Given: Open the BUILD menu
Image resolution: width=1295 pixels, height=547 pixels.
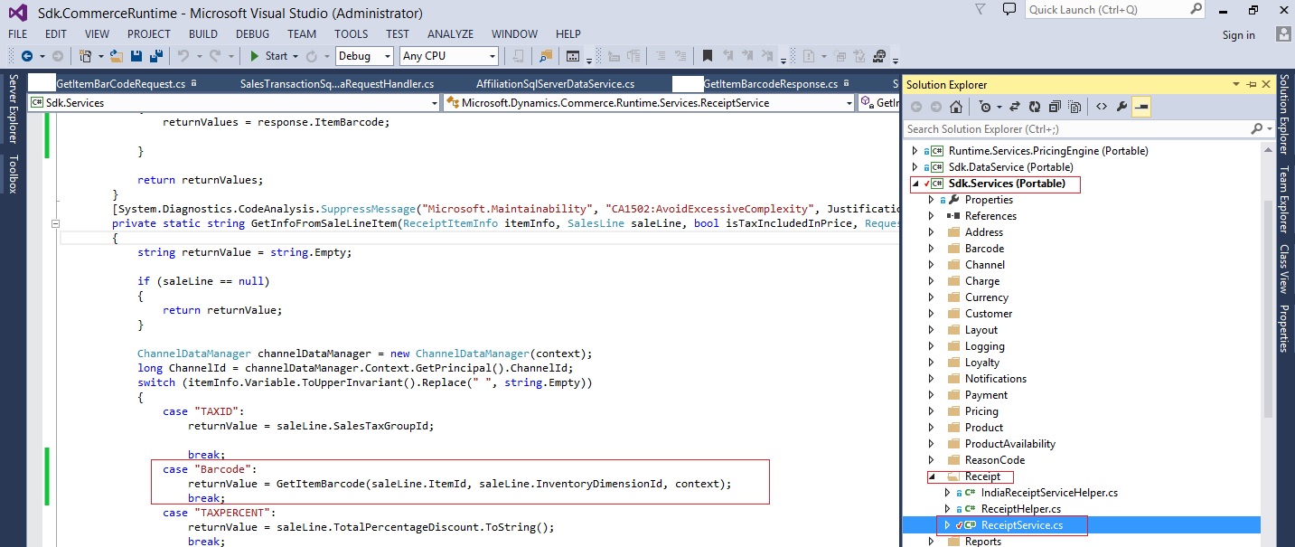Looking at the screenshot, I should tap(203, 33).
